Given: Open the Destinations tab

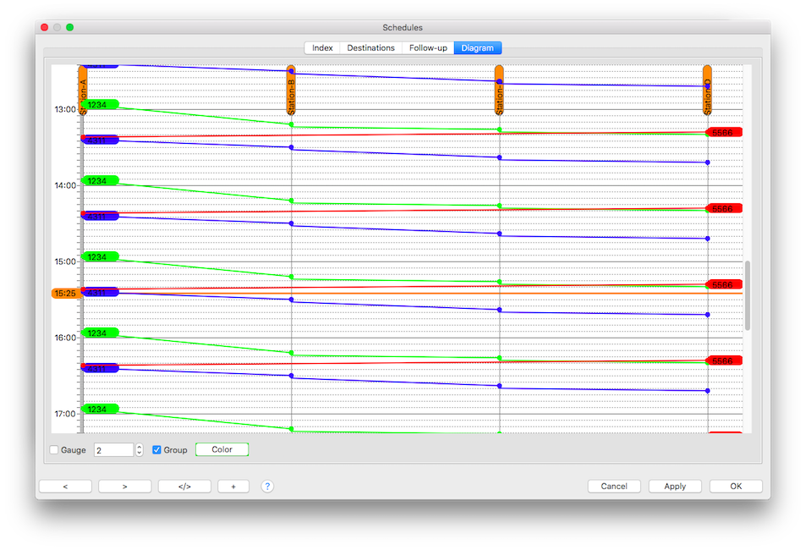Looking at the screenshot, I should tap(370, 48).
